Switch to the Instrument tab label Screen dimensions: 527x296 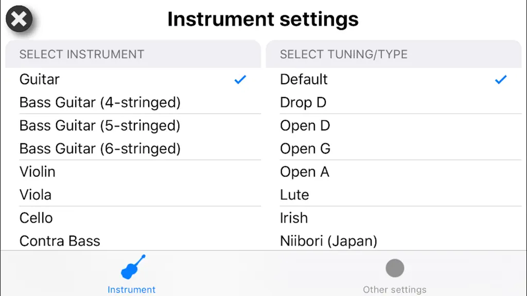[131, 290]
